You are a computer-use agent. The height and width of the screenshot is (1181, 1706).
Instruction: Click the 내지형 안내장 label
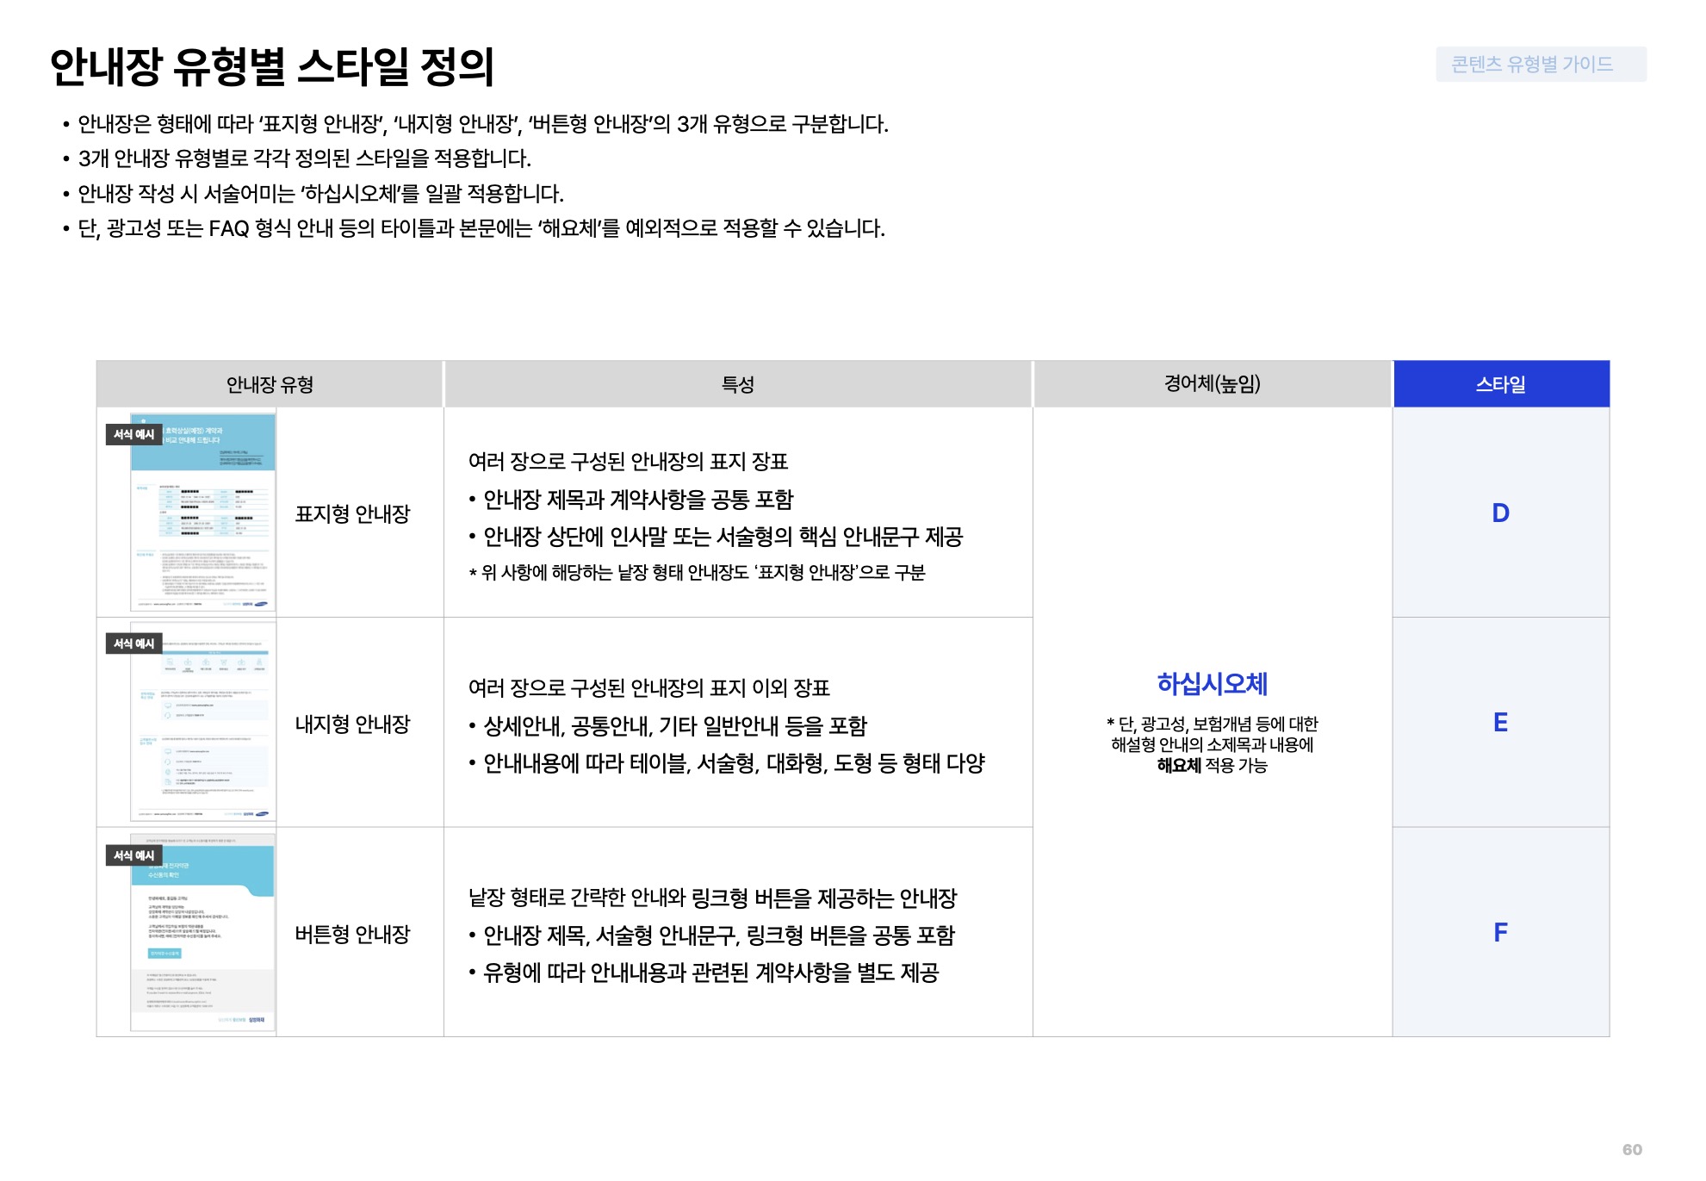pos(352,724)
